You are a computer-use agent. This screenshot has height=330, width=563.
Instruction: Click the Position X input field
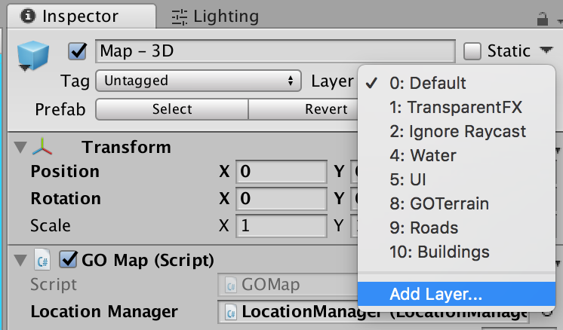(x=281, y=172)
